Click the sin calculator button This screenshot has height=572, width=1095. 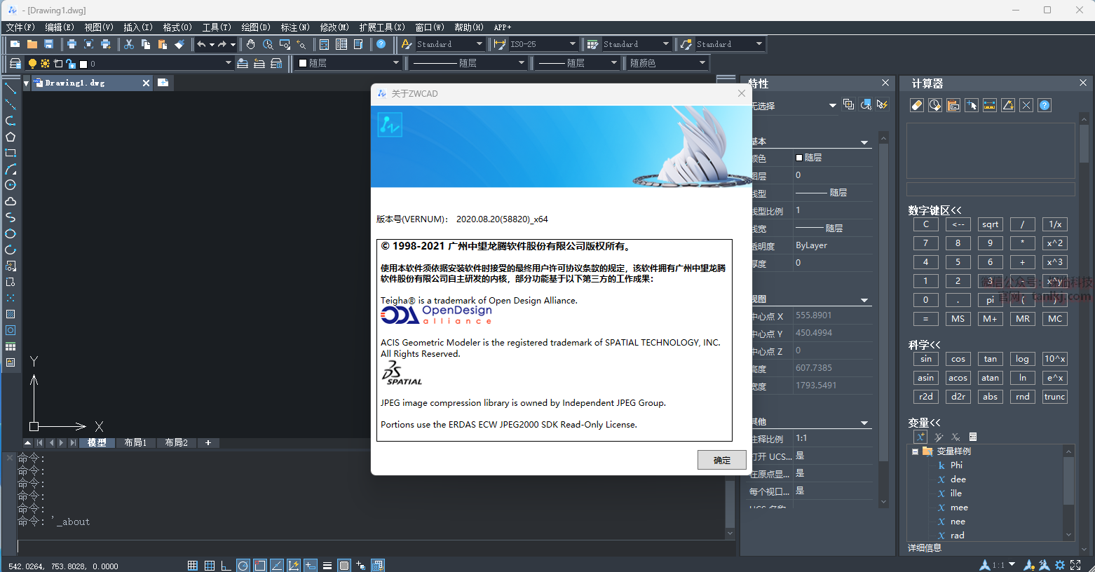(926, 359)
